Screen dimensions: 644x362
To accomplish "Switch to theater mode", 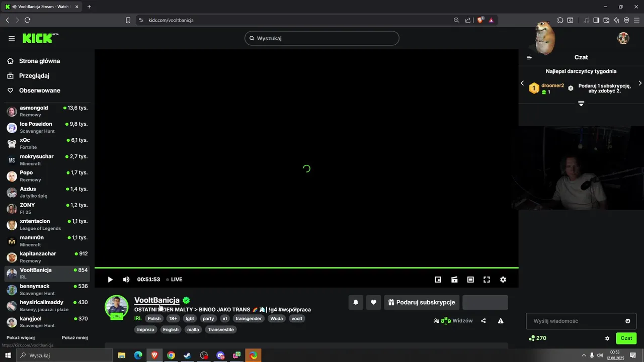I will [470, 280].
